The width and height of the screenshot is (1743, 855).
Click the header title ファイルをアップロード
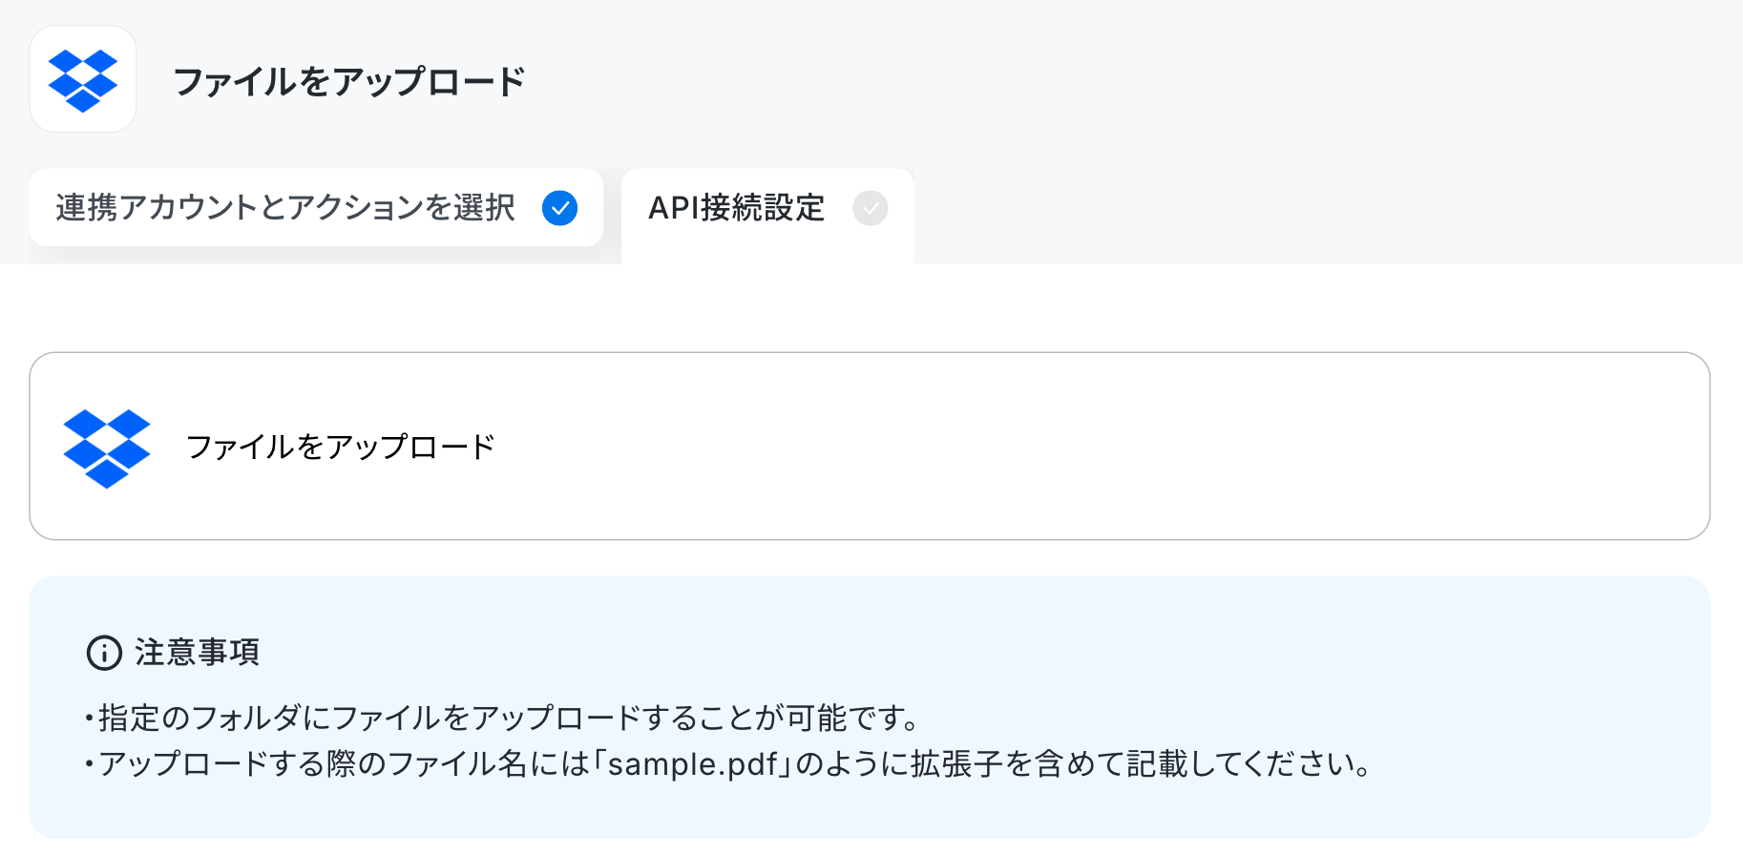pos(349,82)
